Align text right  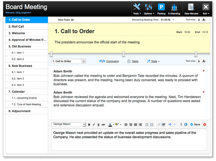140,125
